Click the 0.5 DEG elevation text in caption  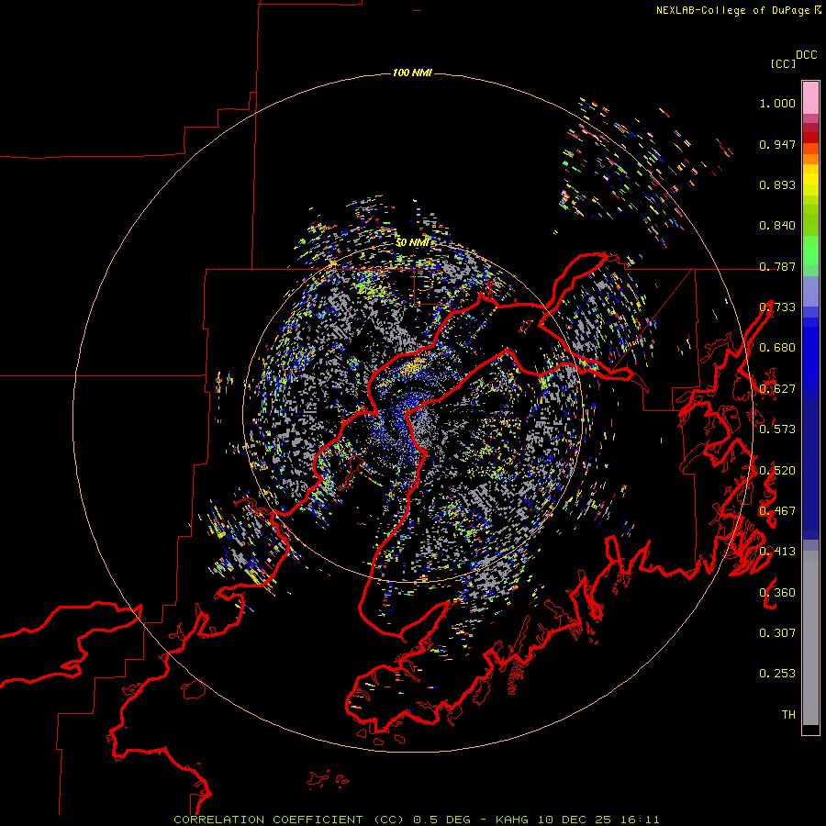[x=443, y=820]
